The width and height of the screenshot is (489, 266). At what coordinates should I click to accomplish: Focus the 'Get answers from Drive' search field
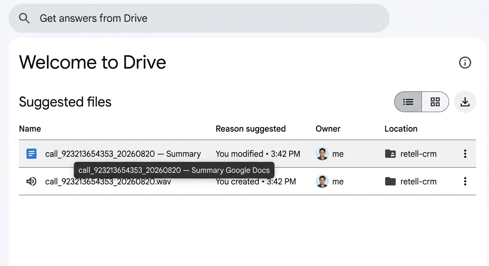coord(199,18)
